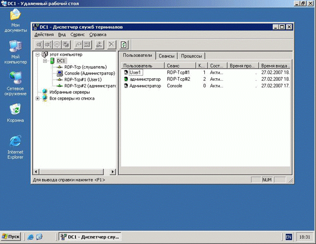Collapse the 'этот компьютер' tree node
Image resolution: width=316 pixels, height=244 pixels.
38,54
